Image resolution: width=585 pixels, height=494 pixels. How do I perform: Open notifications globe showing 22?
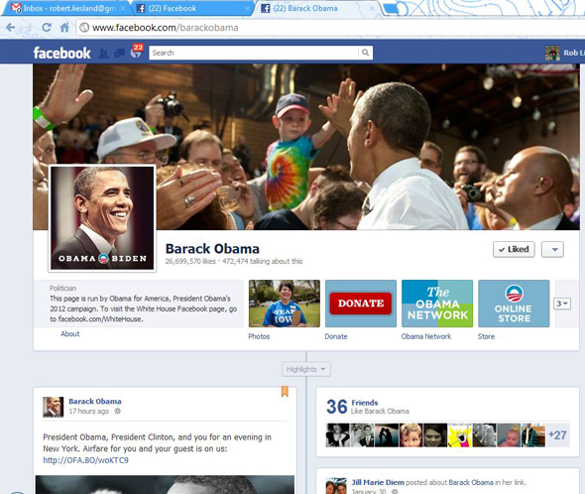point(136,52)
